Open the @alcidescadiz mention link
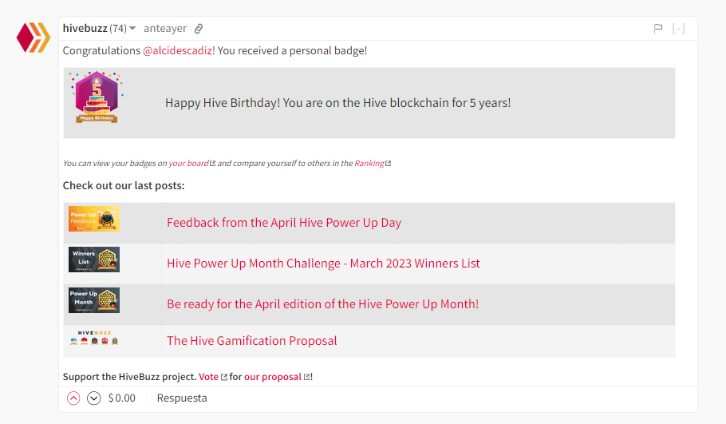The height and width of the screenshot is (424, 726). click(178, 50)
